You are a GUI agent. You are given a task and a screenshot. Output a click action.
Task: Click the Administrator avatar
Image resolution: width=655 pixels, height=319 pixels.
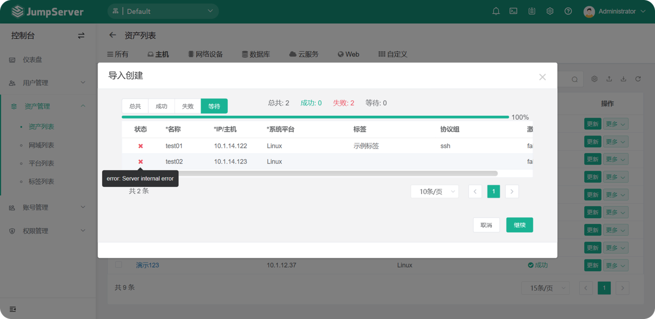pyautogui.click(x=589, y=11)
